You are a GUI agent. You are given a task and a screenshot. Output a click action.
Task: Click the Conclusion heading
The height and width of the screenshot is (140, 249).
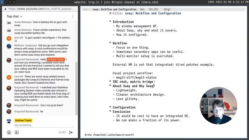pos(121,112)
